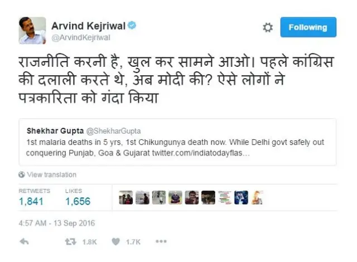Click the last liker avatar thumbnail
Image resolution: width=357 pixels, height=262 pixels.
pos(257,197)
